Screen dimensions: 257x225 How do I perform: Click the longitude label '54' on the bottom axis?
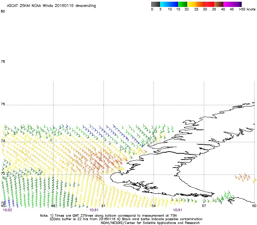pyautogui.click(x=154, y=206)
